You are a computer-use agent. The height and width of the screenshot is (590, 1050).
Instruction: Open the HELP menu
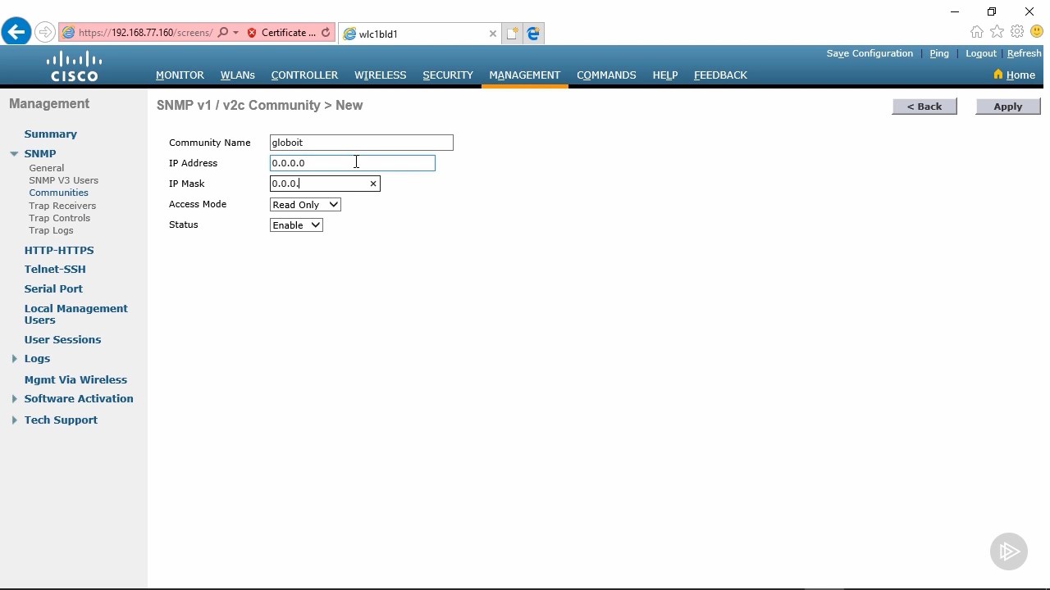coord(665,75)
